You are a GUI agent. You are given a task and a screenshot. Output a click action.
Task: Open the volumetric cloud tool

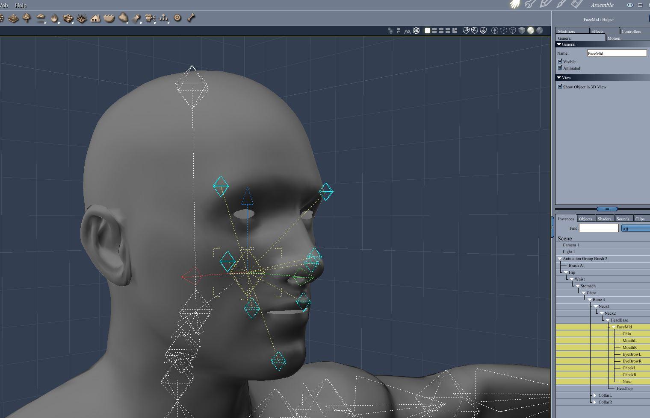(123, 18)
